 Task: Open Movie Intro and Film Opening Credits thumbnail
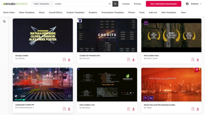171,85
